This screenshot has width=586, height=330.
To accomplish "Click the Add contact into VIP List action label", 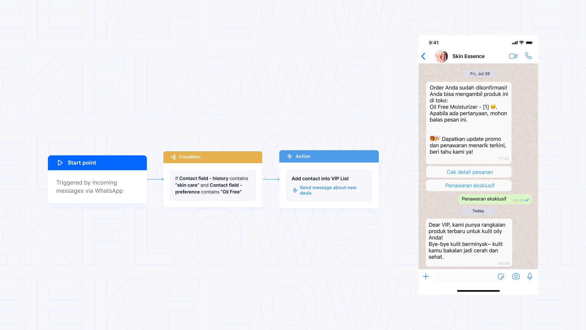I will (320, 178).
